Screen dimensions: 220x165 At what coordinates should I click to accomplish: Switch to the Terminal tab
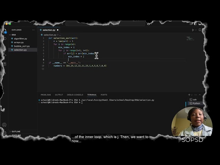click(92, 95)
